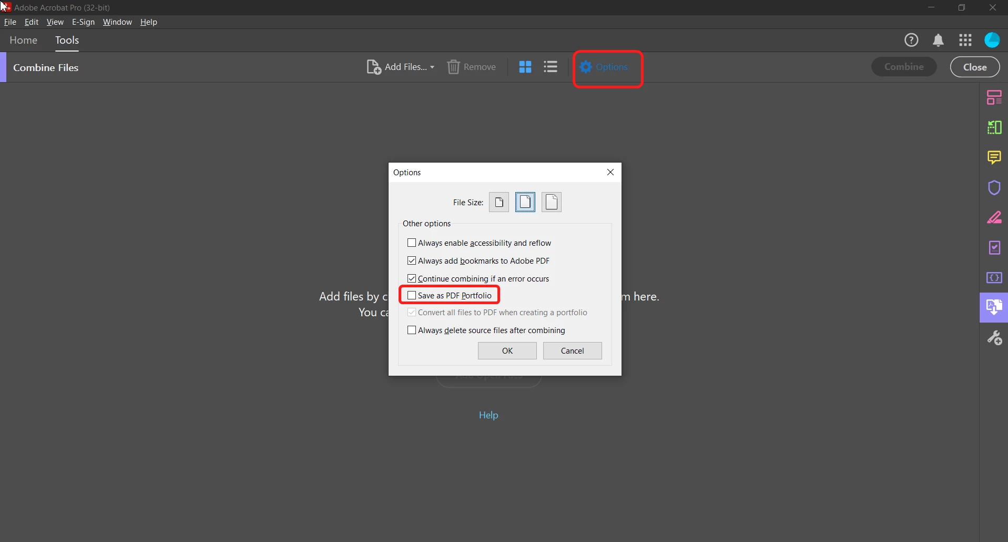
Task: Open the curly-braces tool in sidebar
Action: click(994, 277)
